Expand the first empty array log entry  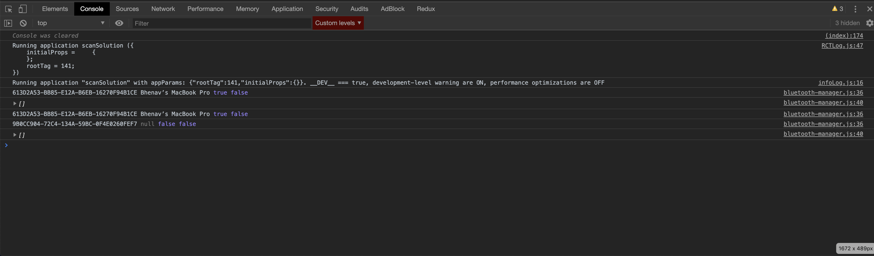click(15, 103)
